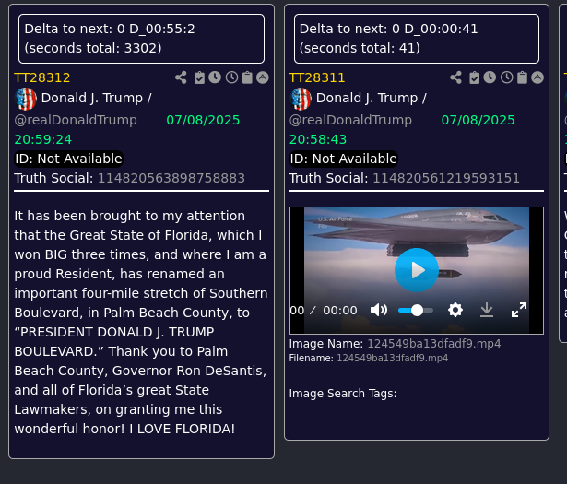Click the plain clipboard icon on TT28312
This screenshot has height=484, width=567.
coord(247,77)
